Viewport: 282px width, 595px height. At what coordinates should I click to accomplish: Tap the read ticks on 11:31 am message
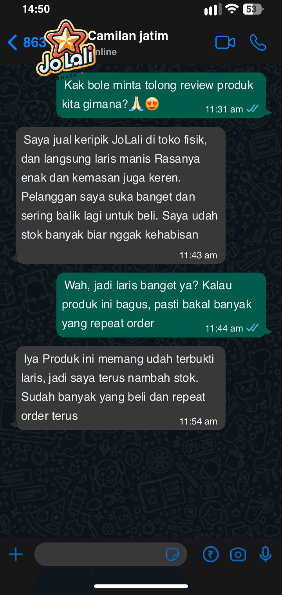(x=253, y=109)
